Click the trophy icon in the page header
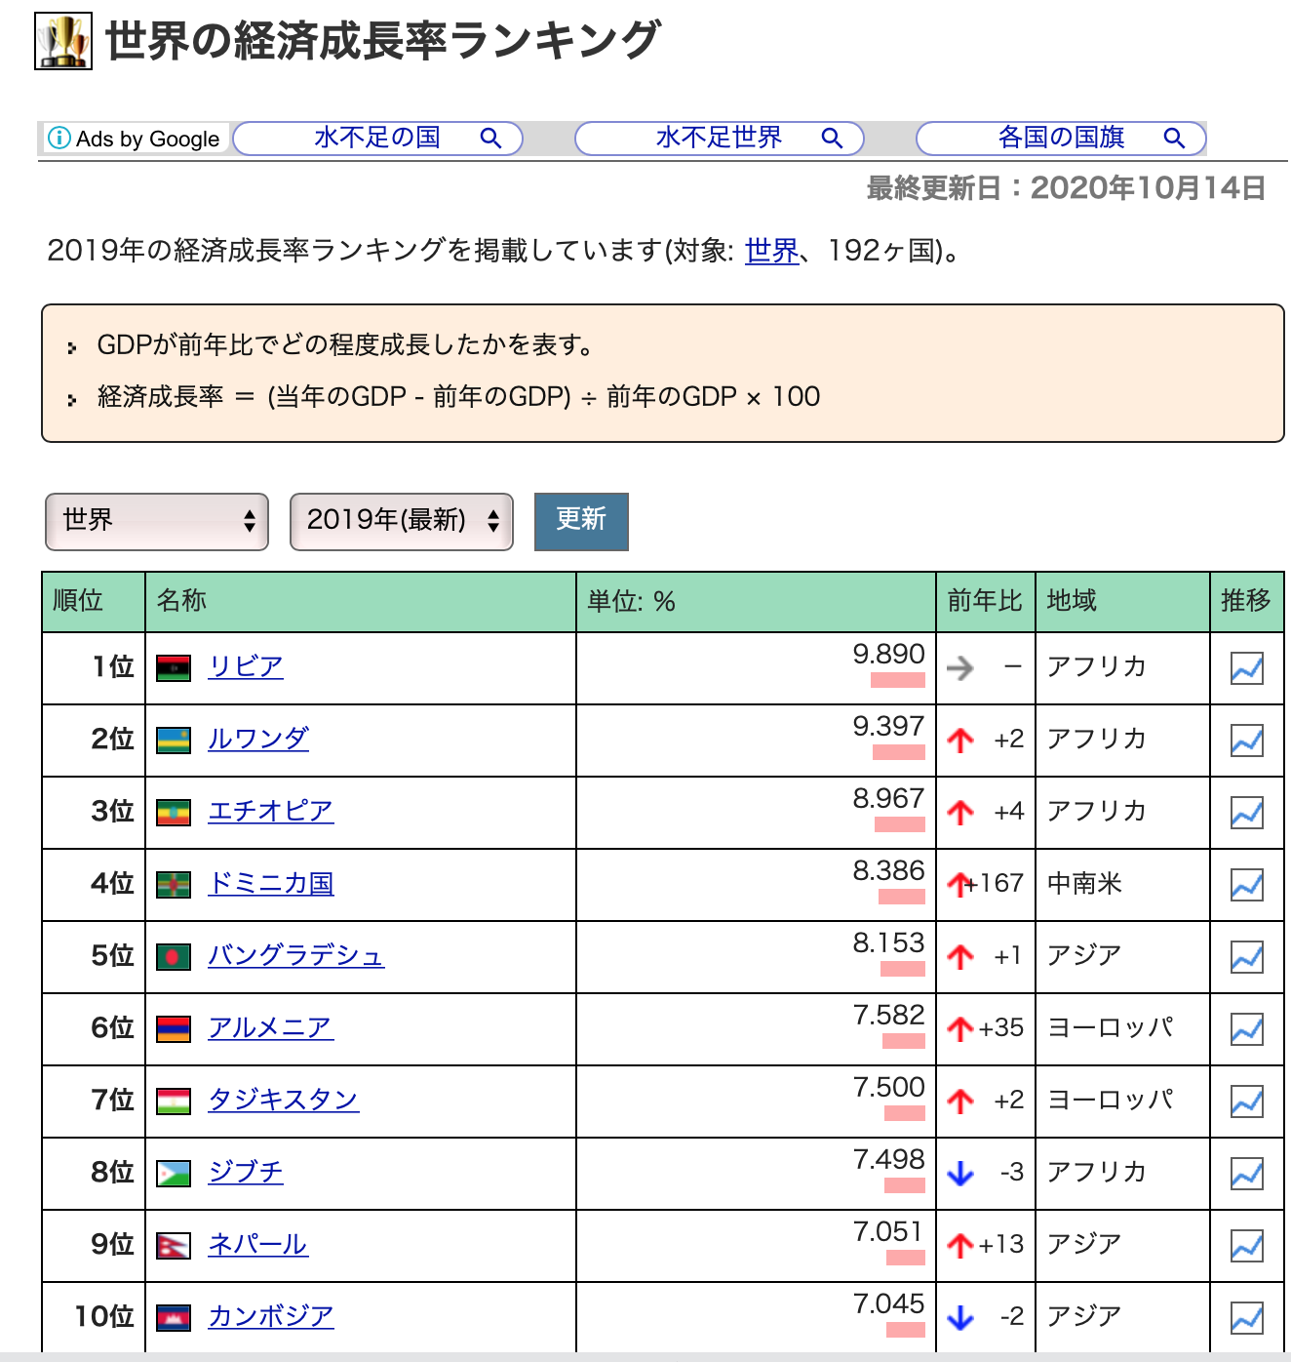Screen dimensions: 1291x1362 click(64, 39)
